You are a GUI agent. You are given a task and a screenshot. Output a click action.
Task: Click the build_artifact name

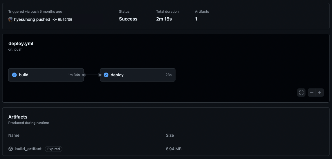[28, 149]
